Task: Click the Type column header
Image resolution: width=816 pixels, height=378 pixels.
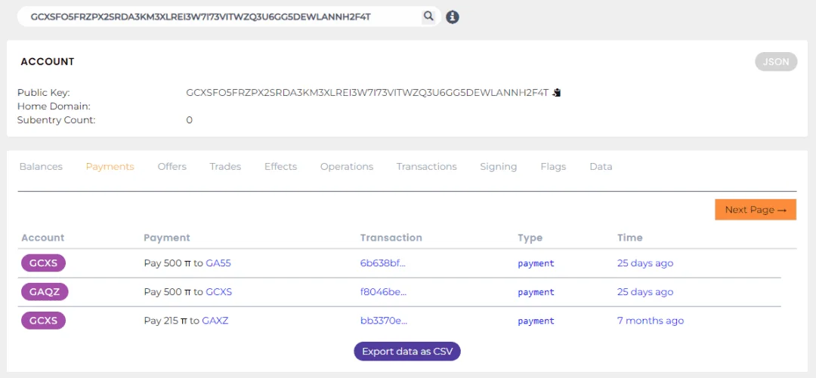Action: coord(530,238)
